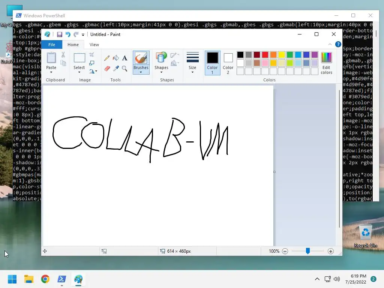Click the Resize icon in Image group
384x288 pixels.
(91, 63)
